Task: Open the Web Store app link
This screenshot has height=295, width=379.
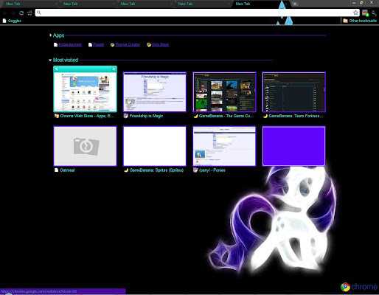Action: [x=160, y=44]
